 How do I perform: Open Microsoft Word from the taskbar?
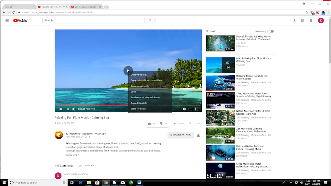(140, 183)
